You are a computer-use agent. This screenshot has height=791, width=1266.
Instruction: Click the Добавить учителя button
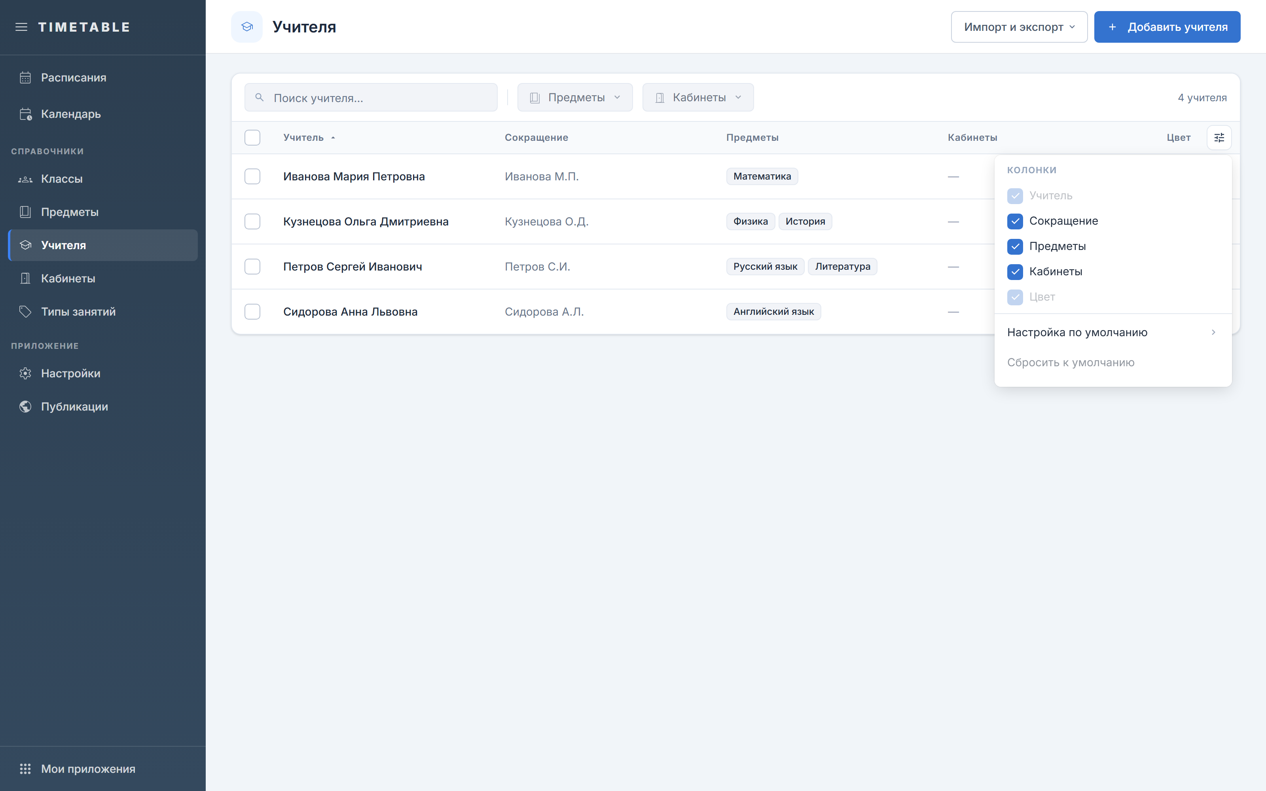pos(1167,26)
